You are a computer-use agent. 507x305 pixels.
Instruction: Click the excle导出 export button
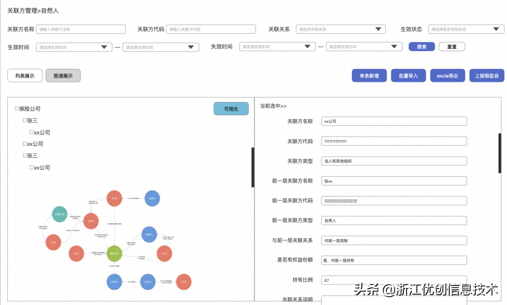447,75
